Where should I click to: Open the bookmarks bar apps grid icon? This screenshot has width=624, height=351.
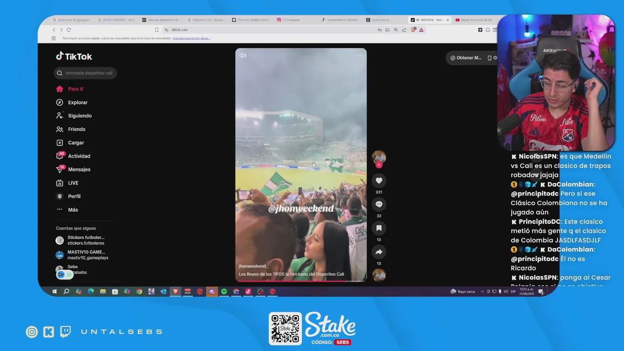[53, 38]
